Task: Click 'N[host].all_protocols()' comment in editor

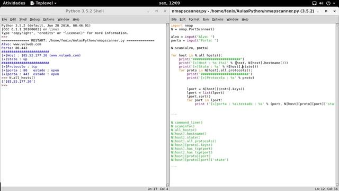Action: [x=193, y=141]
